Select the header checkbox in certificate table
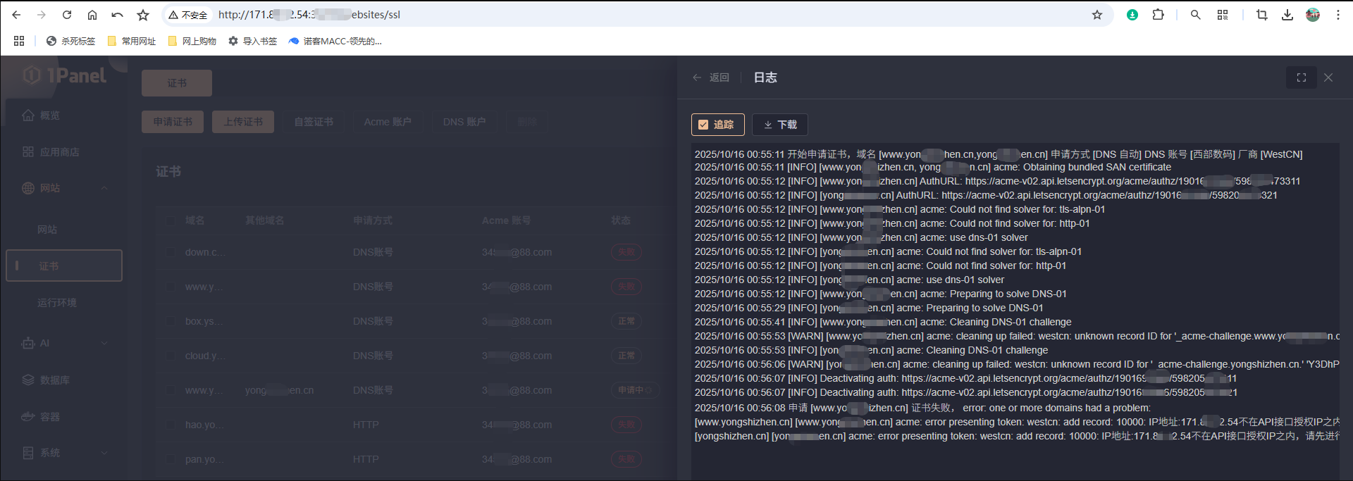 pos(171,220)
